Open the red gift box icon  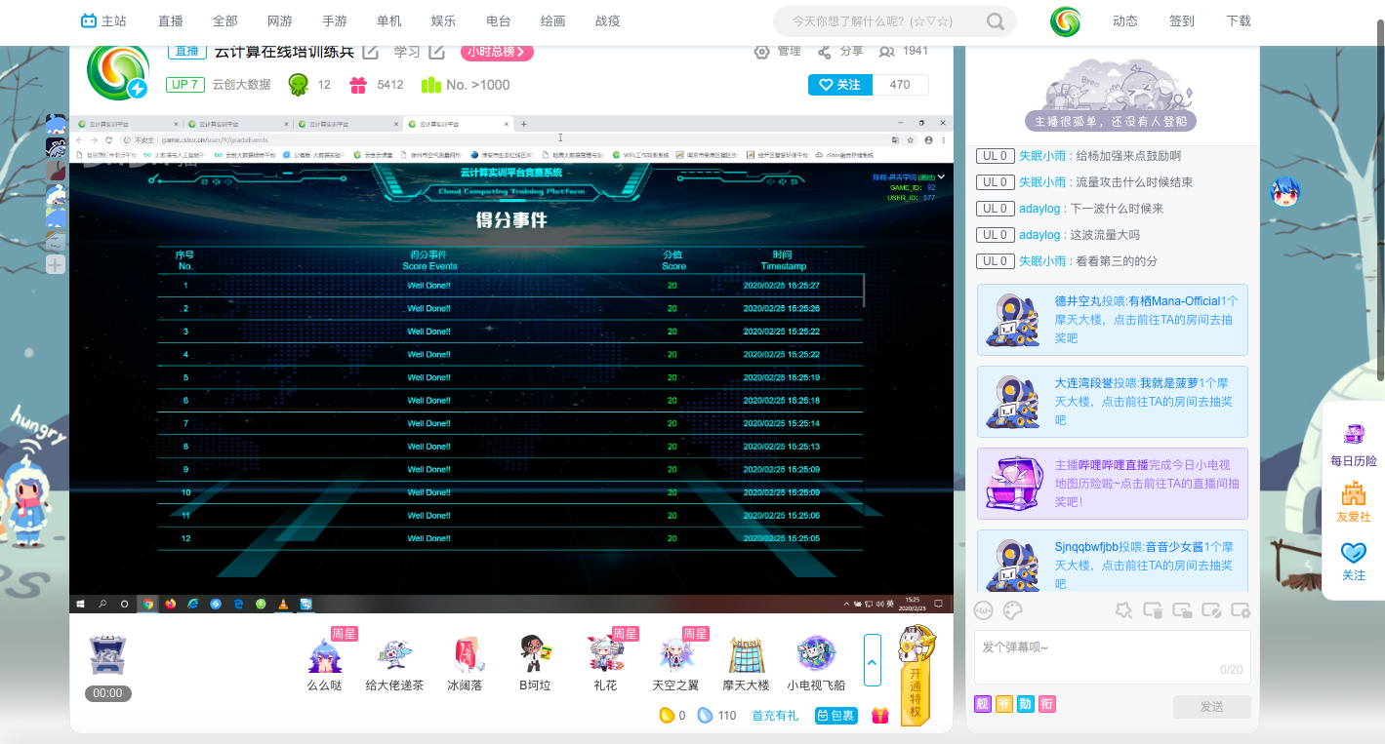[x=880, y=716]
